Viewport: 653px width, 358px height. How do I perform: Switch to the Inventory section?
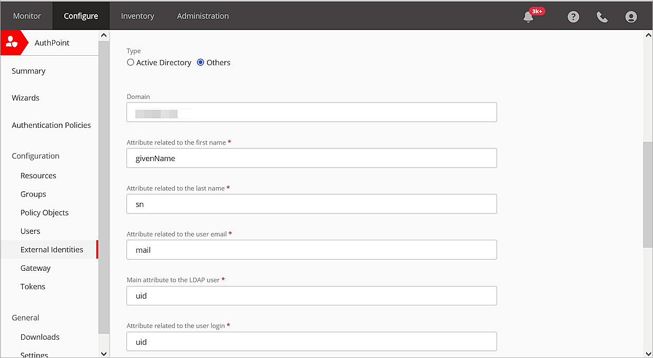click(137, 16)
